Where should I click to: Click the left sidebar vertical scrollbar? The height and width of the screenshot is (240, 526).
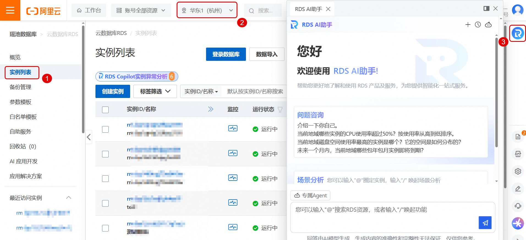(x=83, y=80)
